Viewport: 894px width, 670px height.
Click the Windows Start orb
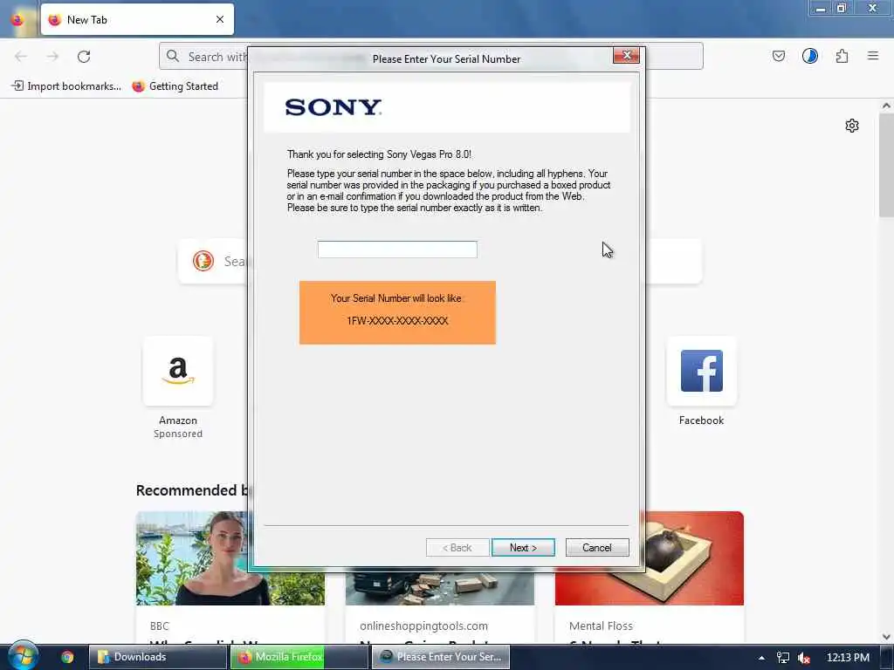(x=24, y=656)
